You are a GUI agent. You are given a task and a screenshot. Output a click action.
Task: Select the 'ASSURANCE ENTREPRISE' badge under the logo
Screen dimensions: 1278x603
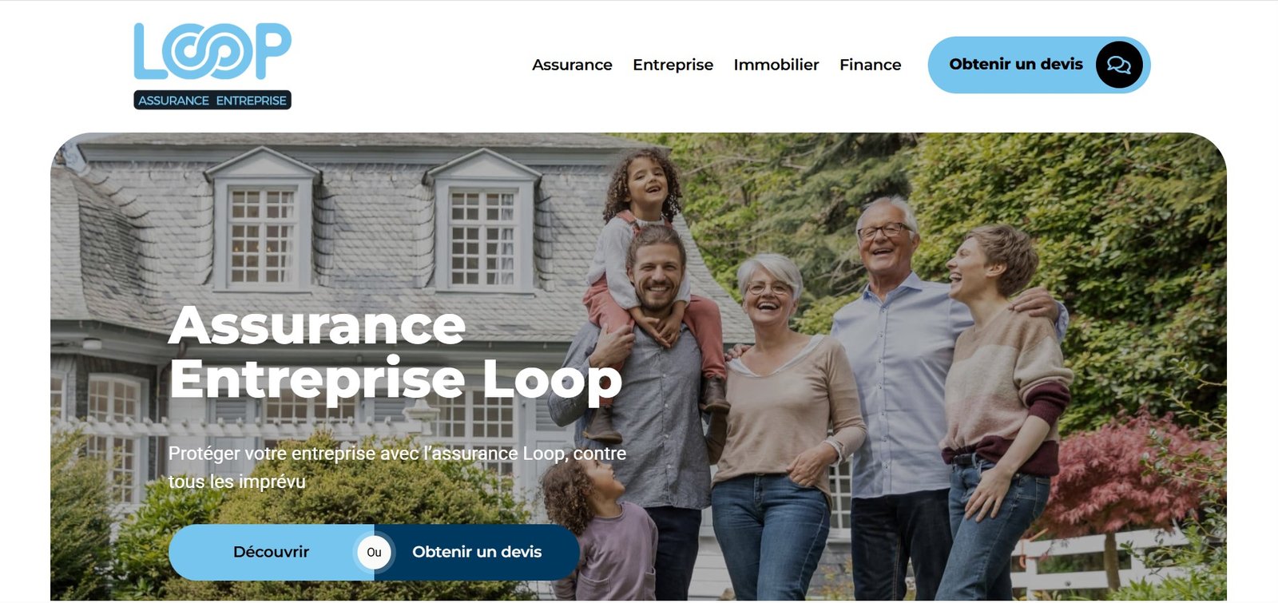pyautogui.click(x=212, y=100)
